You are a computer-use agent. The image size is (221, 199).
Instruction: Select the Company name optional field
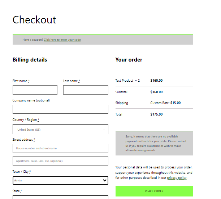point(60,109)
